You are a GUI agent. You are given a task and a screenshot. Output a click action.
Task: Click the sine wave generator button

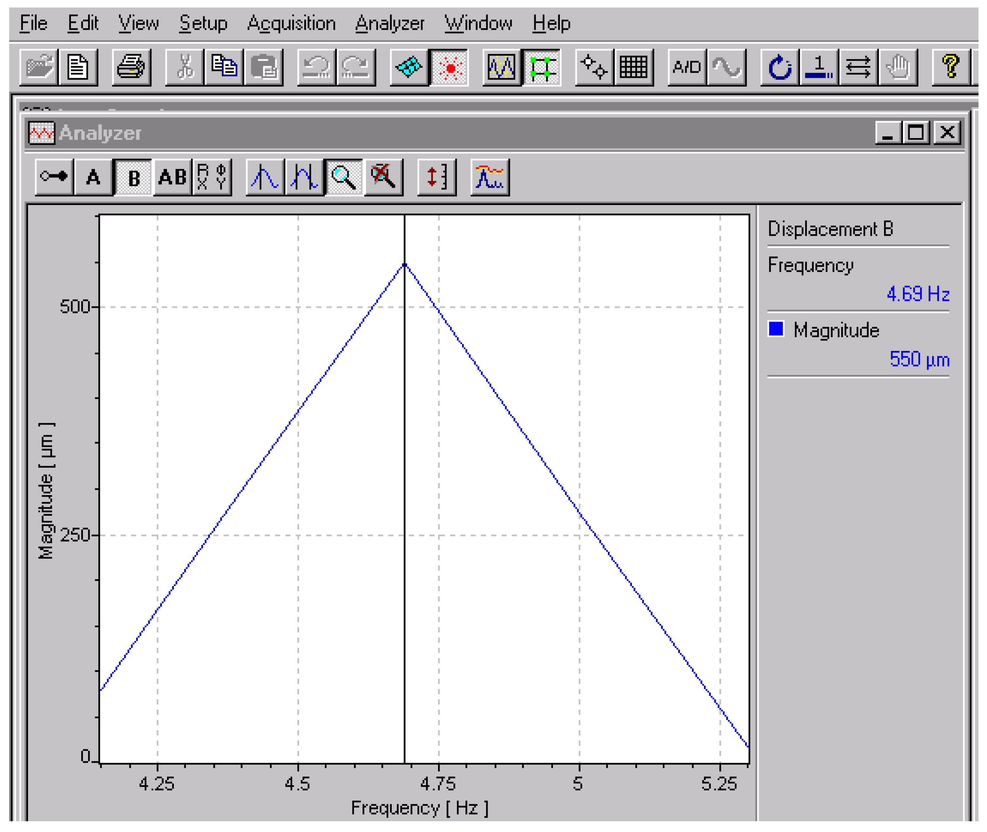pyautogui.click(x=726, y=67)
